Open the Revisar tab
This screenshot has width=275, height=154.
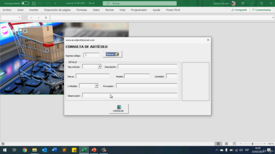(x=110, y=10)
